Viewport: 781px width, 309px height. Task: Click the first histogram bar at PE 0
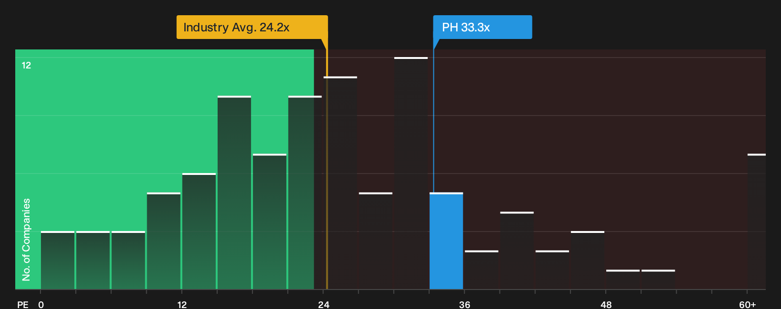point(58,261)
